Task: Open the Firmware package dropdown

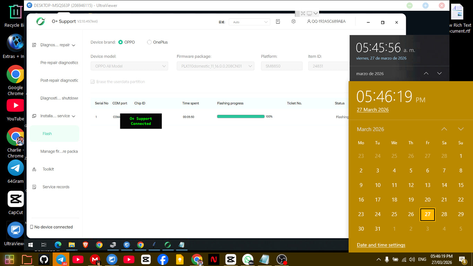Action: tap(216, 66)
